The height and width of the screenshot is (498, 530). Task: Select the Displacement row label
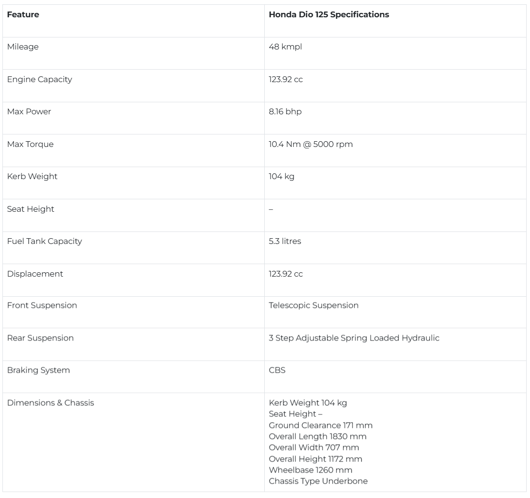click(x=35, y=274)
